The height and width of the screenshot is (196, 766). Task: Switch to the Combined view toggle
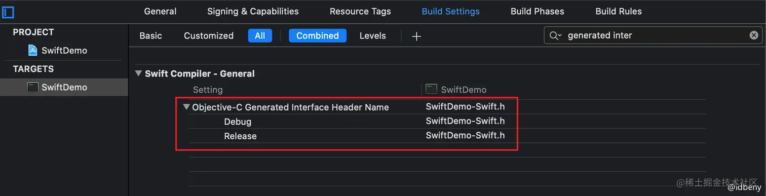coord(318,35)
